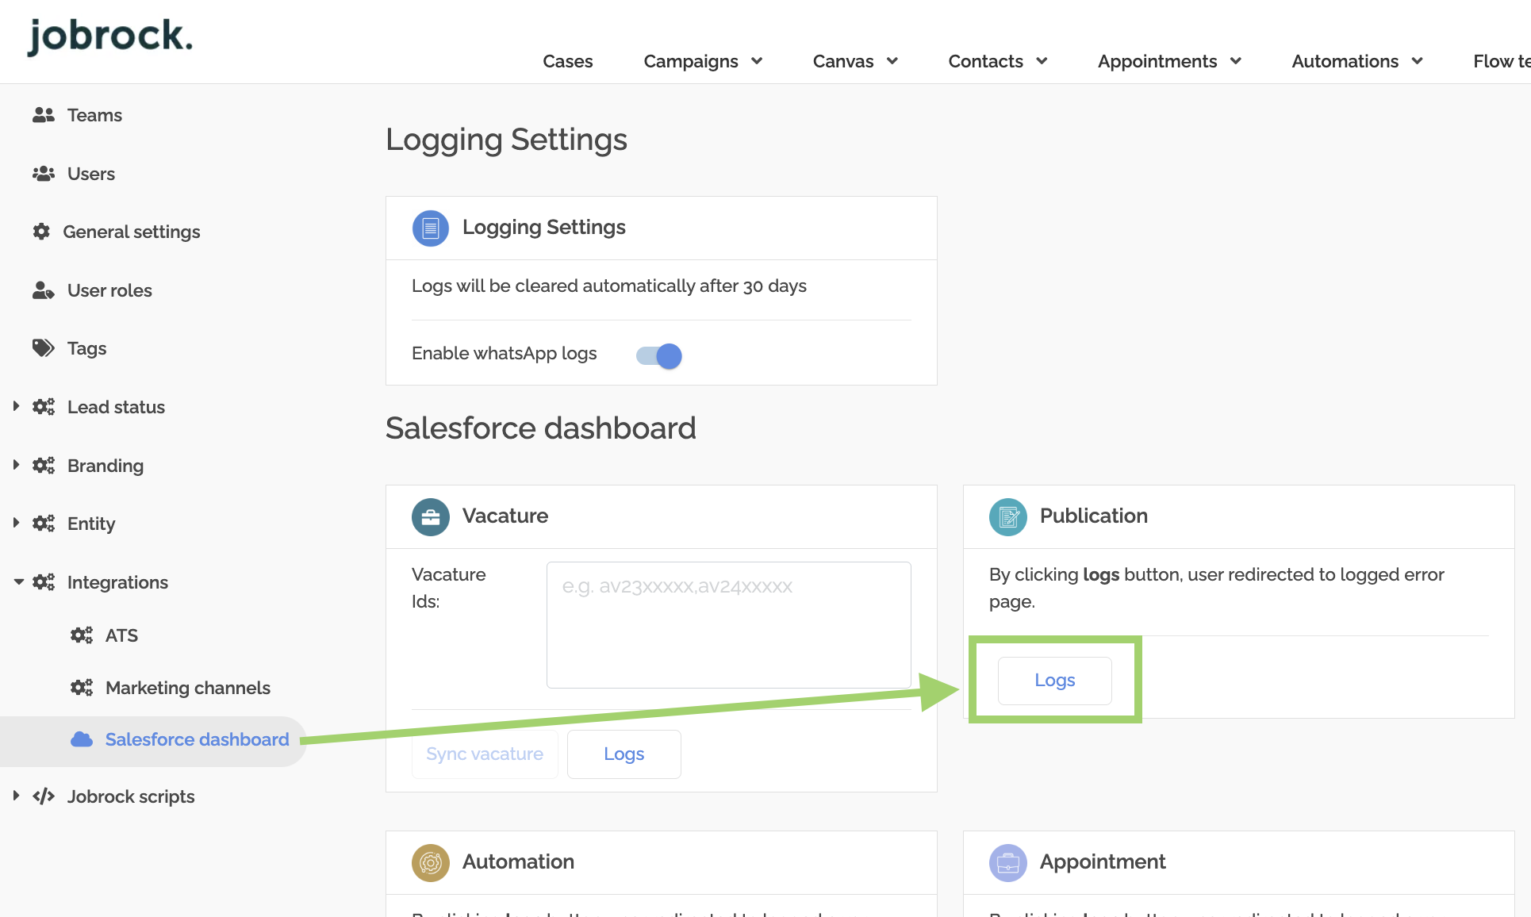Screen dimensions: 1531x917
Task: Click the Tags icon in sidebar
Action: [44, 348]
